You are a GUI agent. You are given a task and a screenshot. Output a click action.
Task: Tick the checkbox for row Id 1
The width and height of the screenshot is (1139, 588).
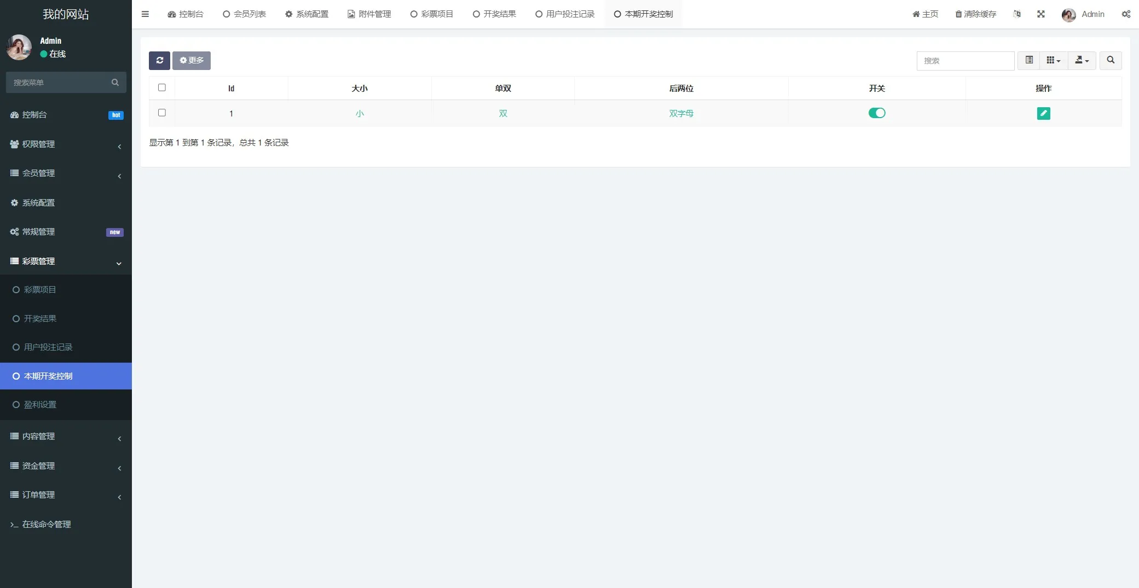162,113
